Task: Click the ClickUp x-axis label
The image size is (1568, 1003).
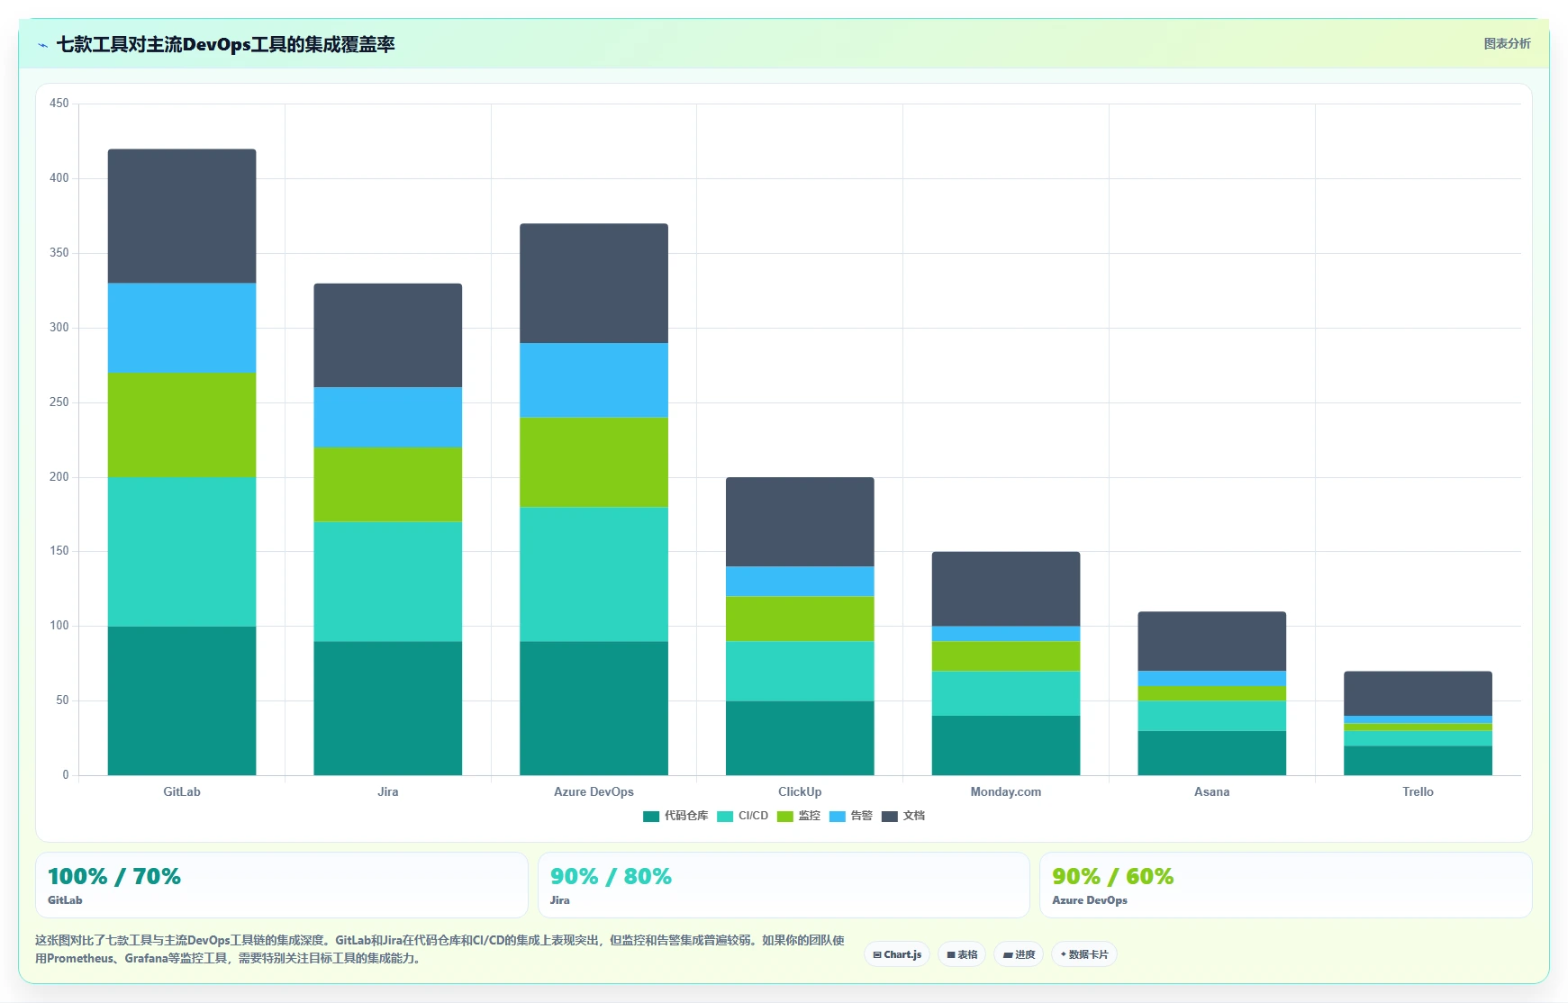Action: point(800,792)
